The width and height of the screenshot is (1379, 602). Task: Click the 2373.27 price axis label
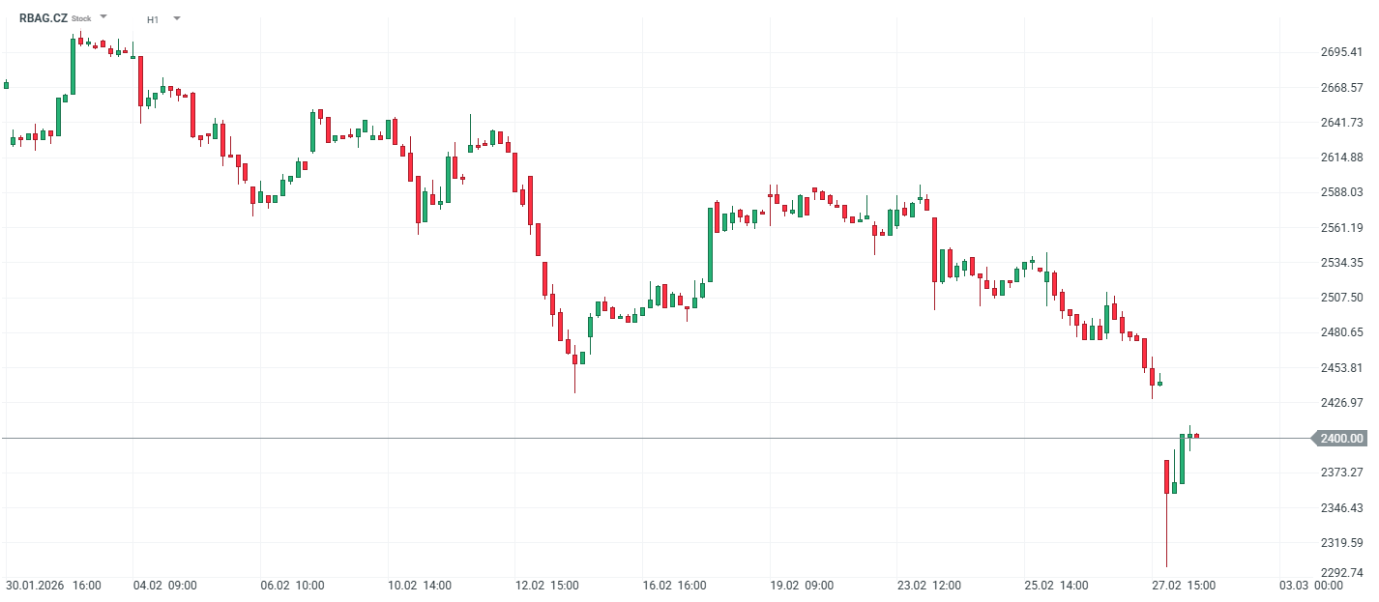[x=1341, y=473]
